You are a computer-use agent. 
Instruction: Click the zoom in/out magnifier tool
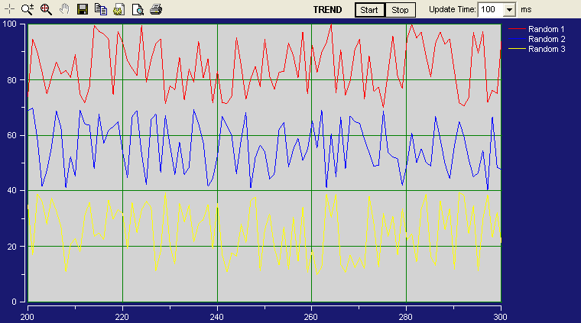pos(28,10)
